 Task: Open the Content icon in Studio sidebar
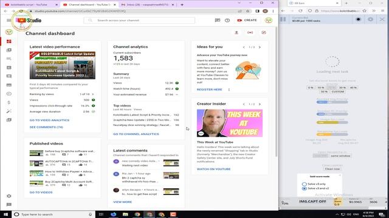[x=9, y=50]
